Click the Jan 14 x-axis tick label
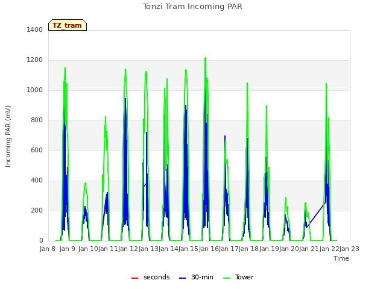Image resolution: width=386 pixels, height=289 pixels. 168,249
